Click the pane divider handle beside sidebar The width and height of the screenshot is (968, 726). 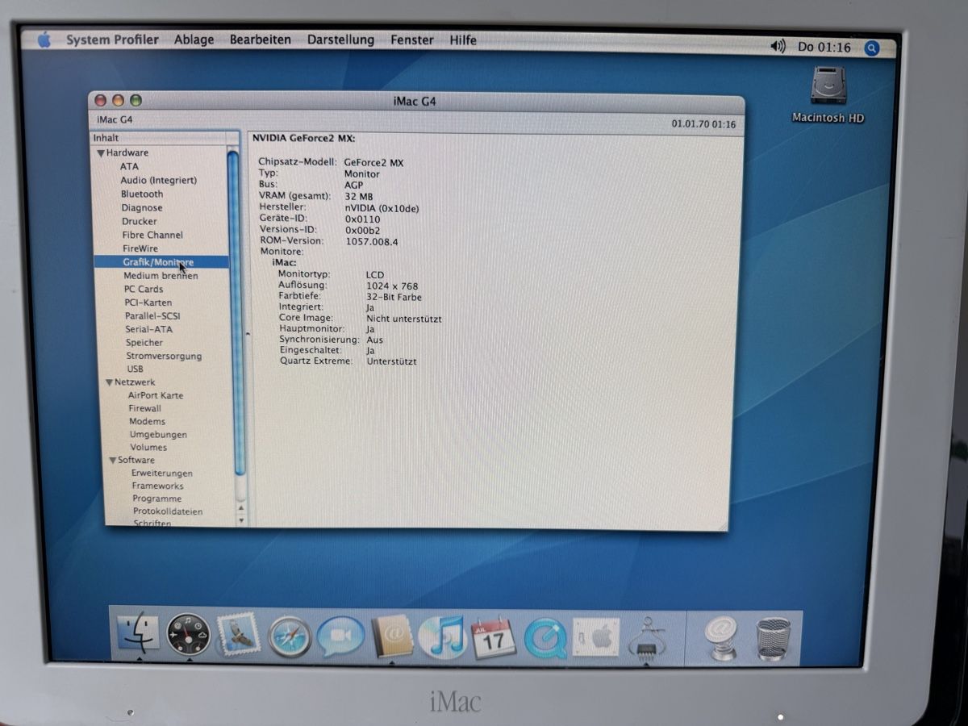248,332
